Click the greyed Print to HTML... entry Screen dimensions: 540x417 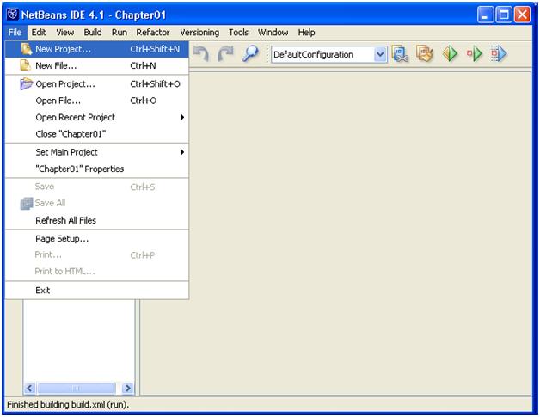click(x=97, y=272)
